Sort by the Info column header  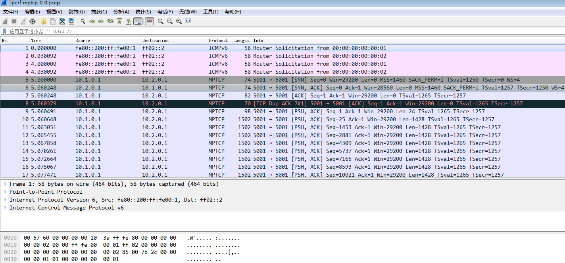click(x=408, y=40)
